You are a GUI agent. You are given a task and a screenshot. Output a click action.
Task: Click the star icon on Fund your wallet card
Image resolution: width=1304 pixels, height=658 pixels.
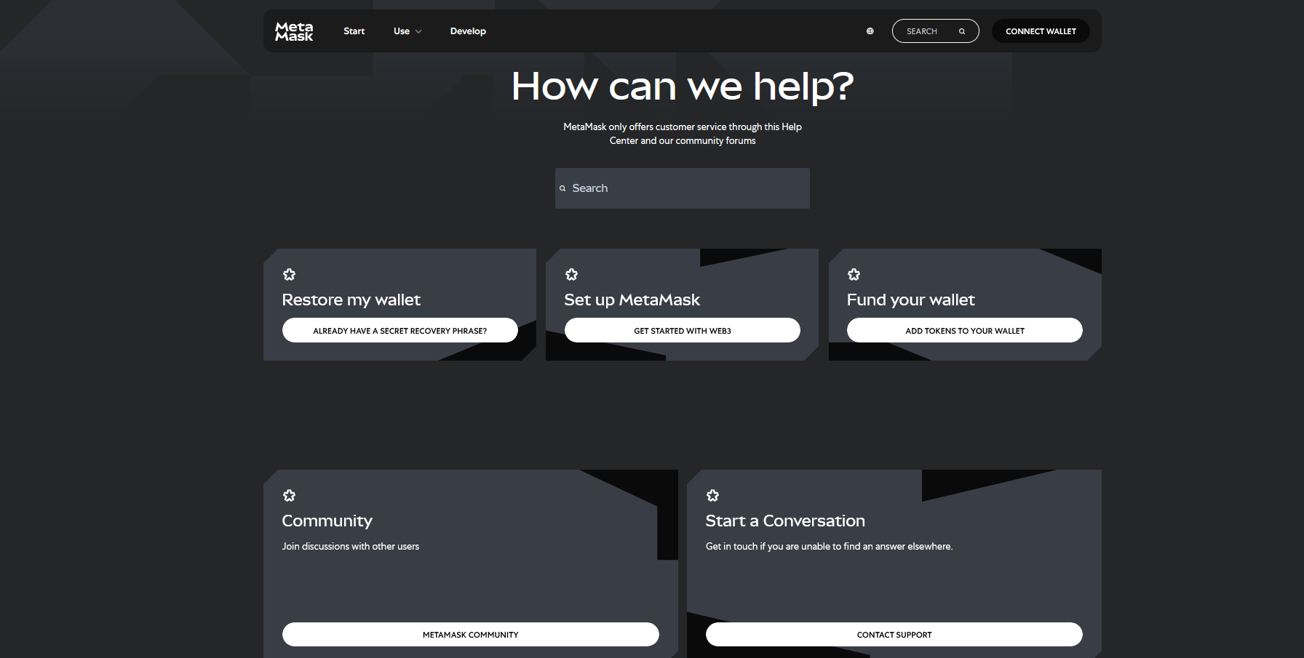pyautogui.click(x=854, y=274)
